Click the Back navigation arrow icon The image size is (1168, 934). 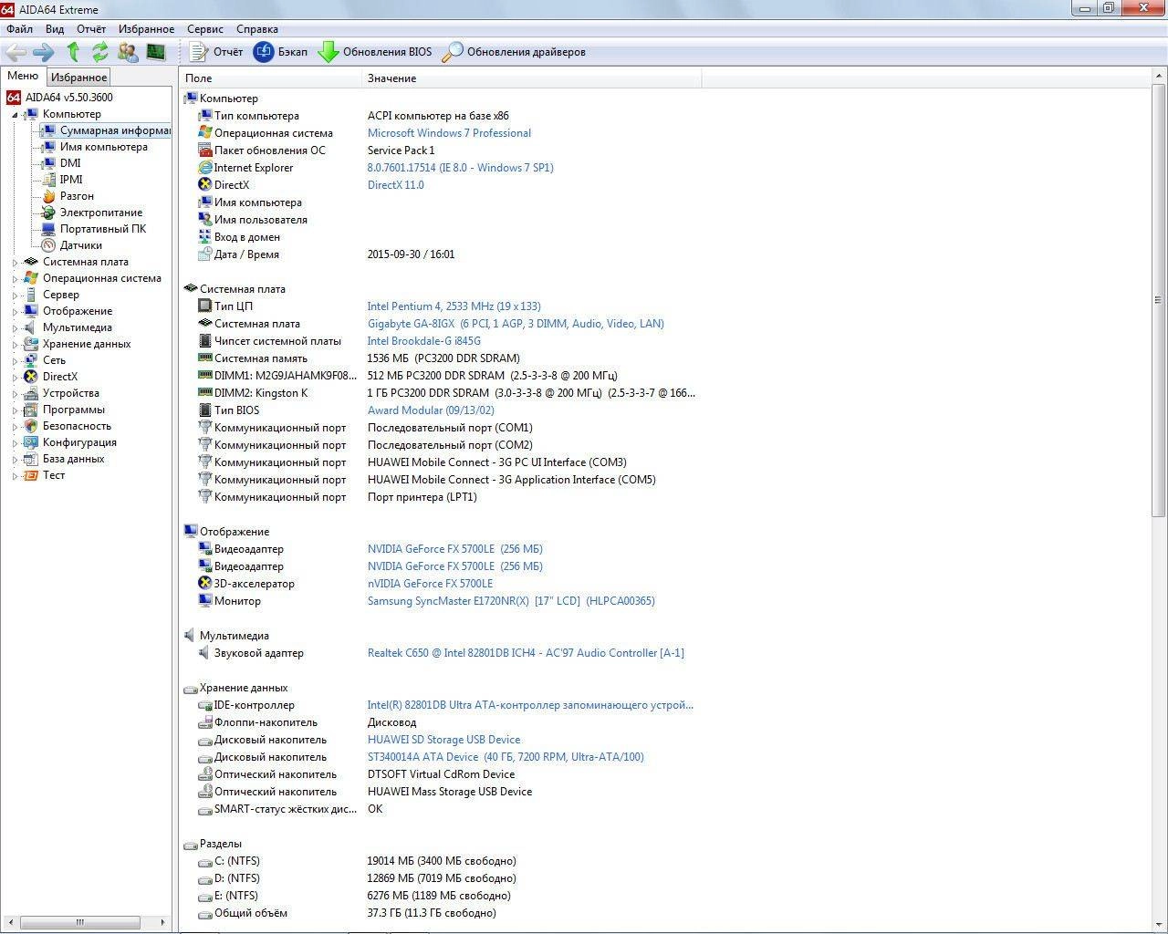point(16,52)
